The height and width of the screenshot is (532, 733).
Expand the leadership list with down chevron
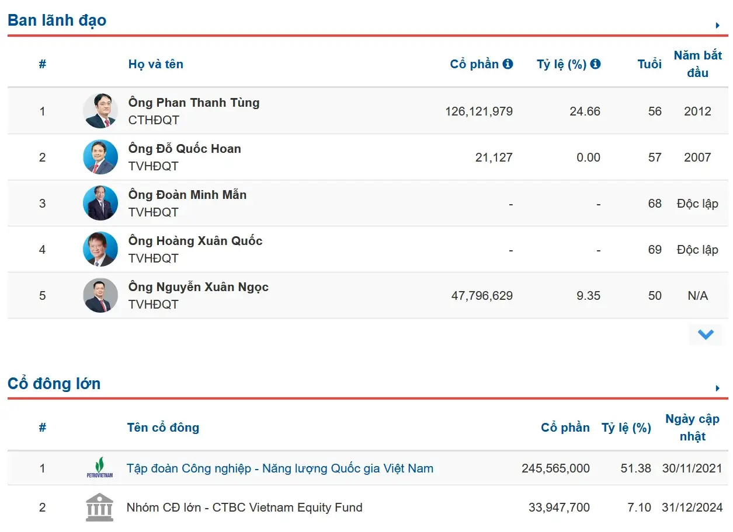click(706, 335)
